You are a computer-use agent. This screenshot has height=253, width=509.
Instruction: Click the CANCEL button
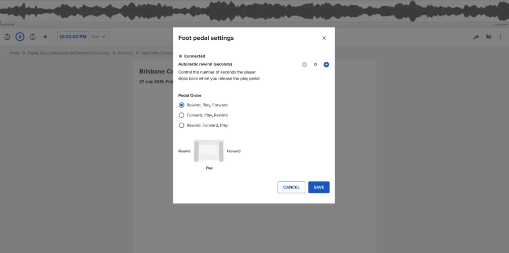pos(291,187)
